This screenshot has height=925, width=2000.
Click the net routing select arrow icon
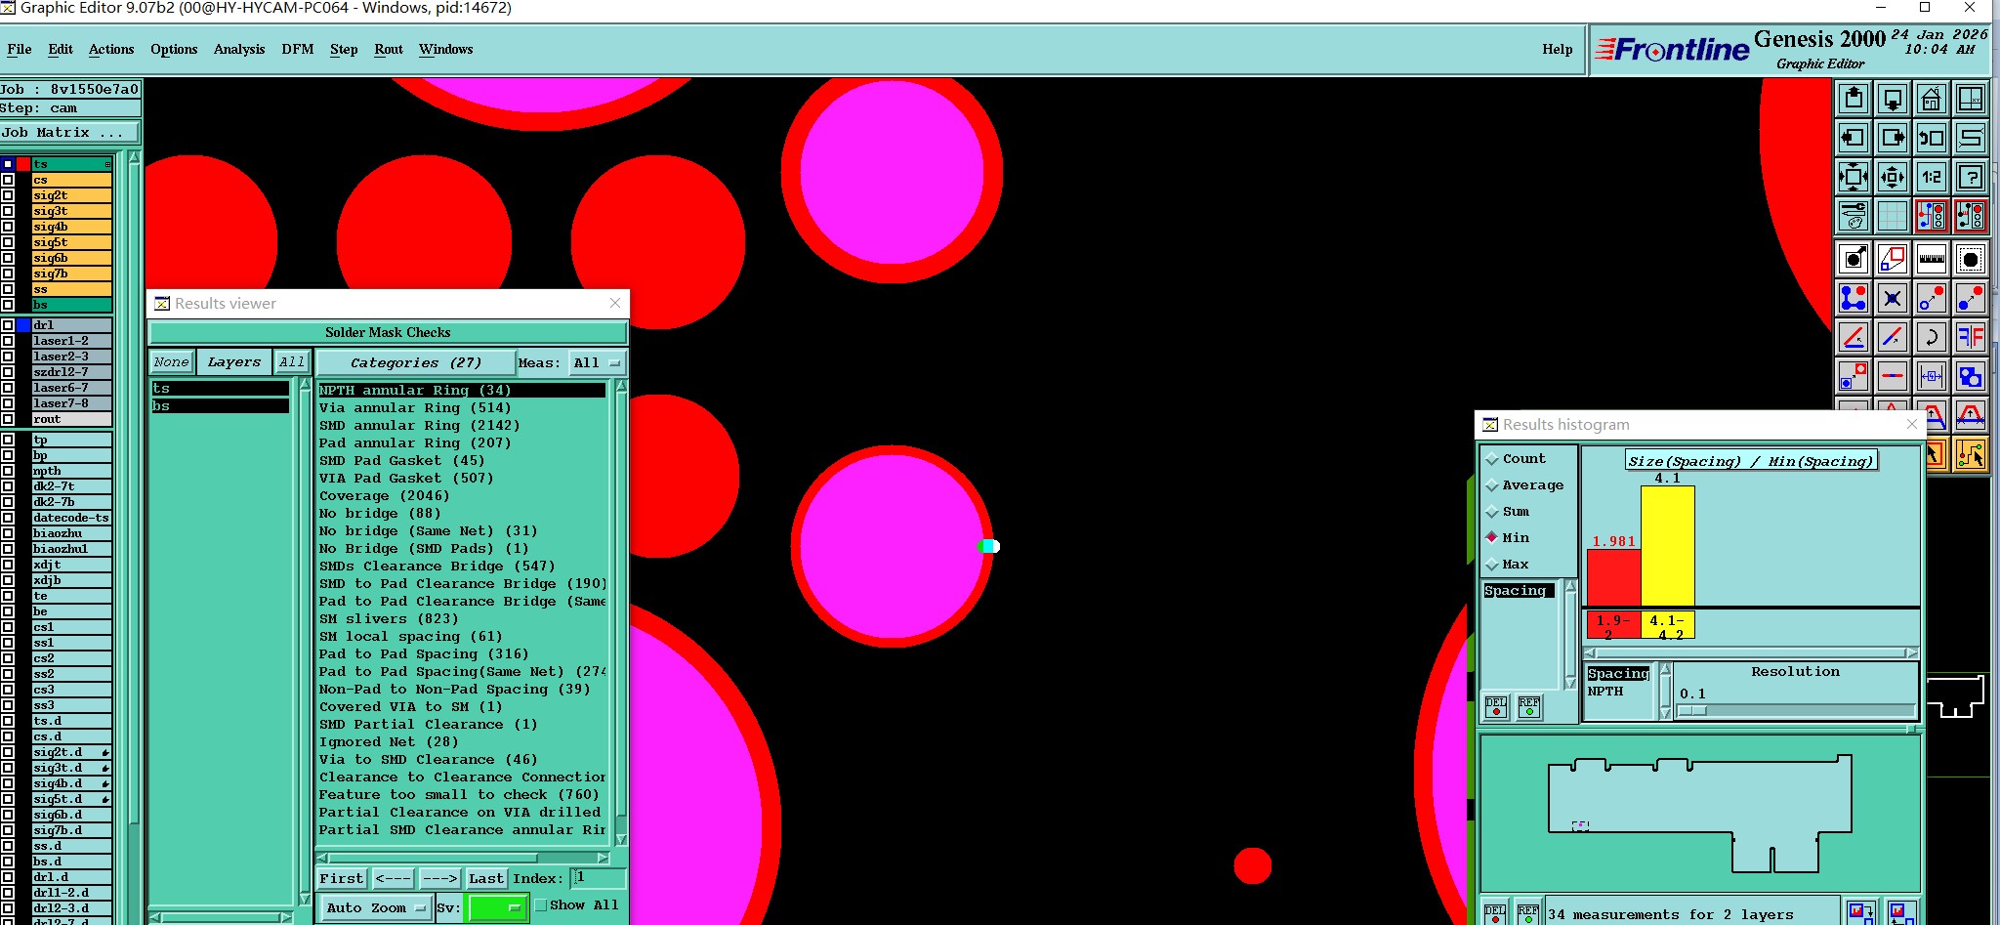[x=1971, y=454]
